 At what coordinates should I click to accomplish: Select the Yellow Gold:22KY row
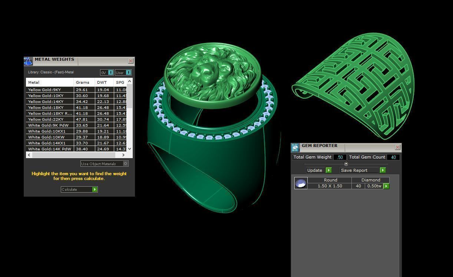[x=76, y=119]
